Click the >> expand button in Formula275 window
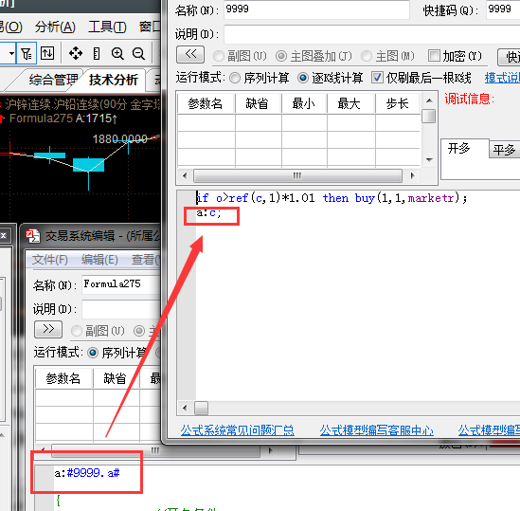This screenshot has height=511, width=520. pyautogui.click(x=48, y=329)
